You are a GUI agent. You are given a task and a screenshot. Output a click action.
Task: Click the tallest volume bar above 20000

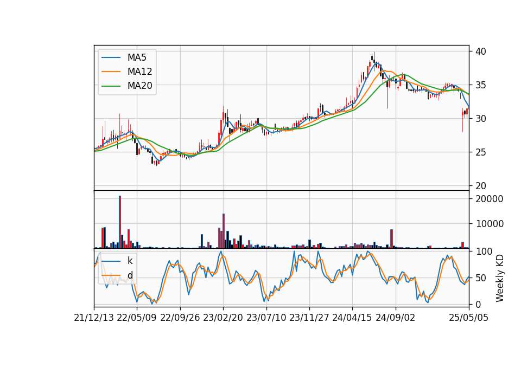point(120,222)
